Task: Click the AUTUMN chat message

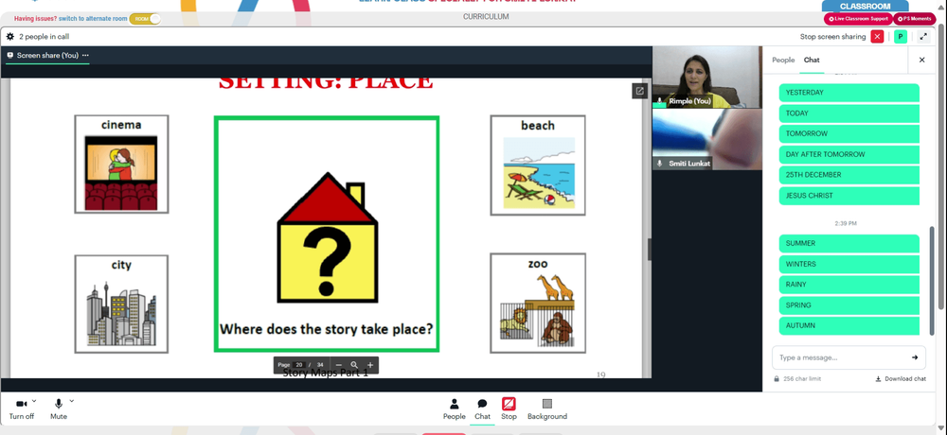Action: (x=849, y=326)
